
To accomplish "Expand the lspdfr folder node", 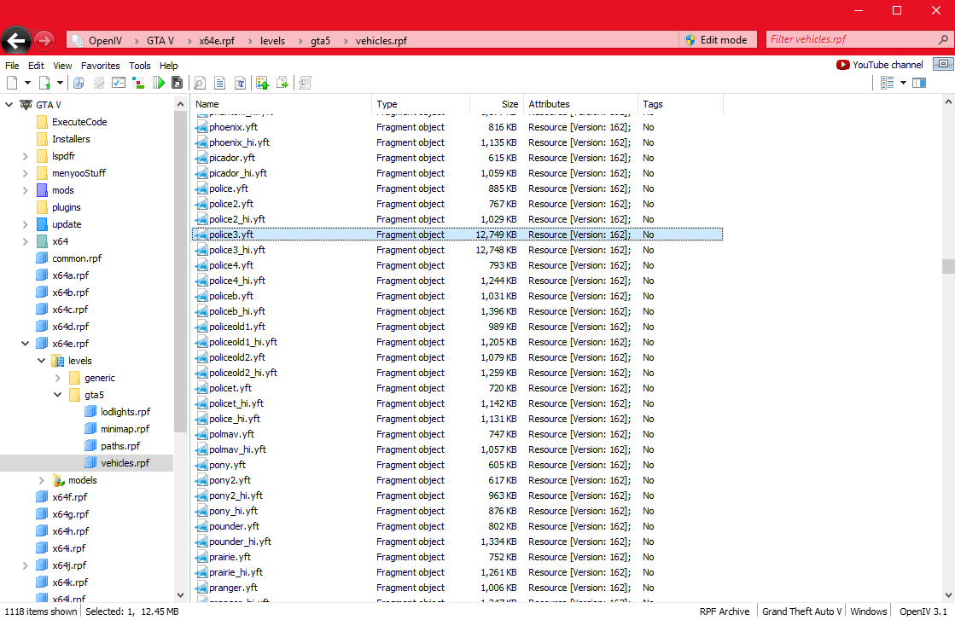I will pyautogui.click(x=25, y=156).
